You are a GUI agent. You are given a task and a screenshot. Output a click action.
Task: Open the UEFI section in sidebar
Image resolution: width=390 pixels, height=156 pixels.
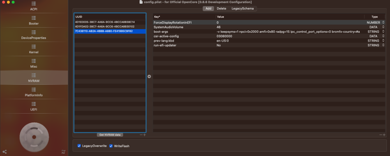click(x=34, y=106)
